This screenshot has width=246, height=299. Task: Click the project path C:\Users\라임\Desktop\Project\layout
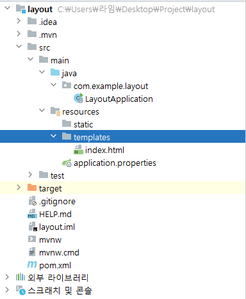click(136, 9)
